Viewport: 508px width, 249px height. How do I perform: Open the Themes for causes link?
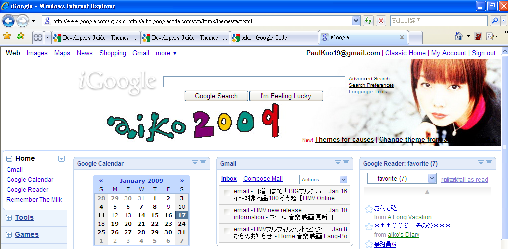tap(344, 139)
